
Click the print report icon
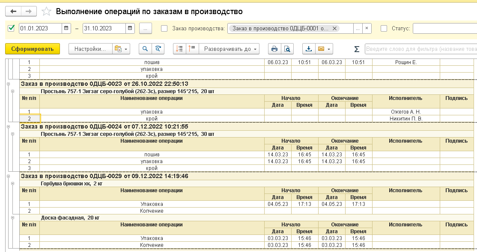274,49
